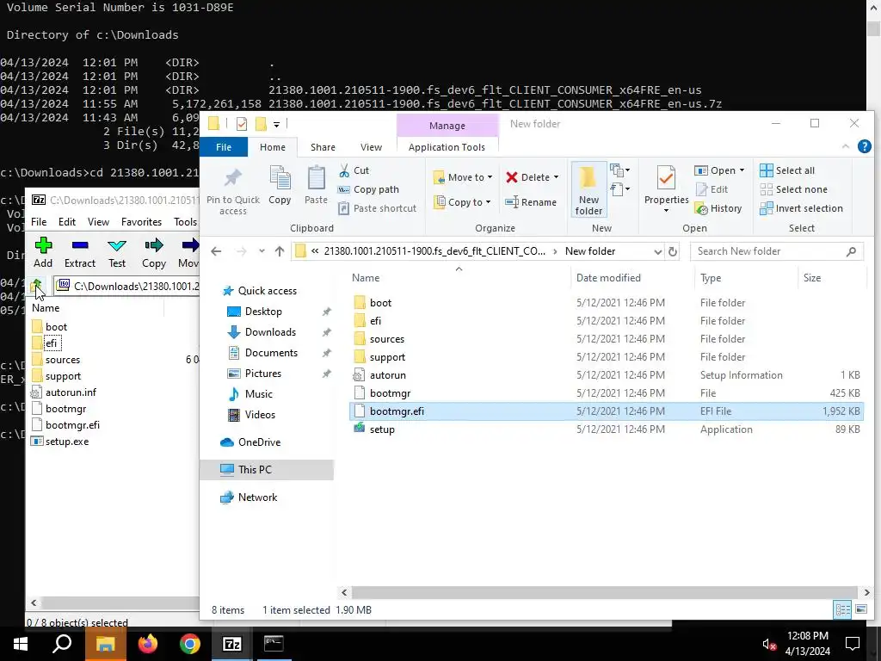Click Copy path in Clipboard group
Image resolution: width=881 pixels, height=661 pixels.
(x=368, y=189)
